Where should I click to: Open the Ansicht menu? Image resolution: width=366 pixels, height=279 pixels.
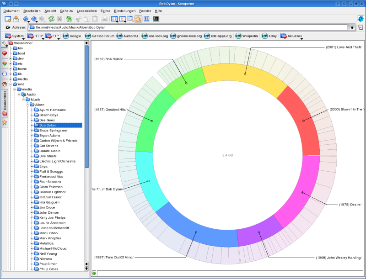coord(50,11)
